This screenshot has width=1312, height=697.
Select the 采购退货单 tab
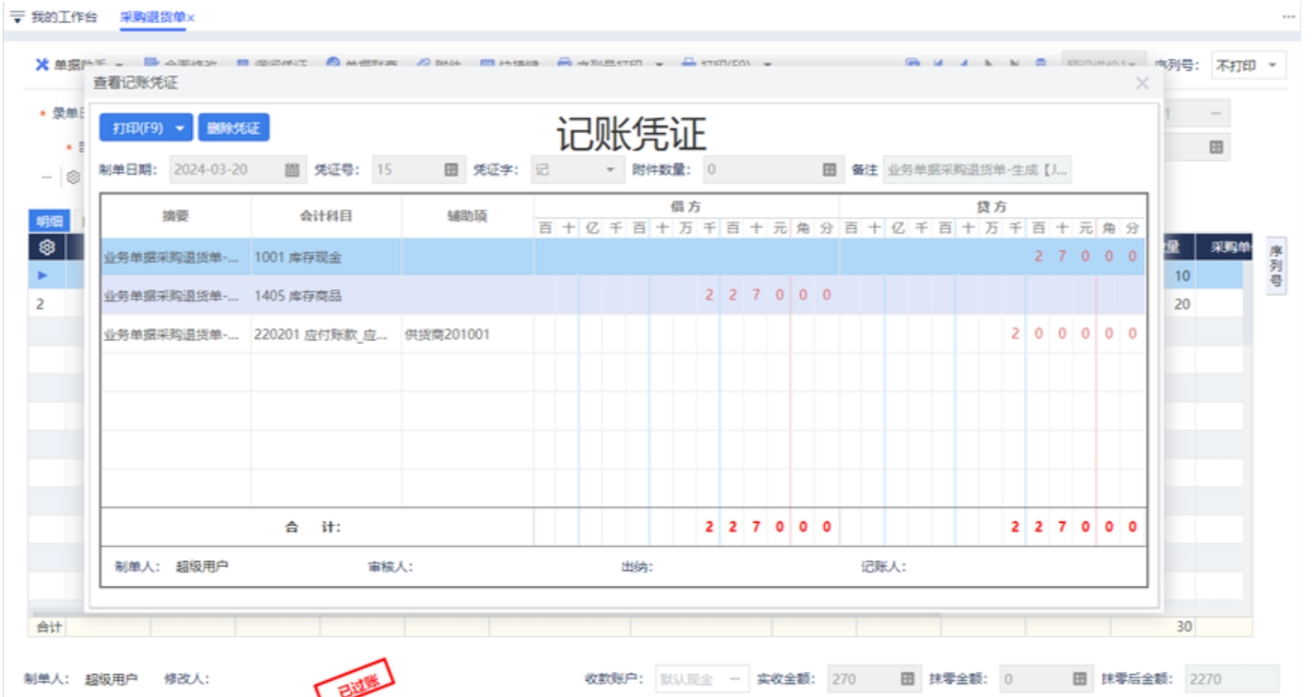click(152, 17)
